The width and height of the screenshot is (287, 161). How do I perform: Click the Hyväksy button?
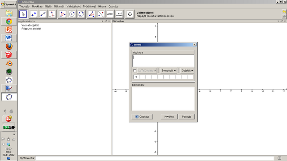[169, 117]
